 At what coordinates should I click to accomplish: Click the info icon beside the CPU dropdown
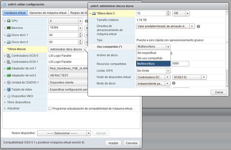pos(86,21)
